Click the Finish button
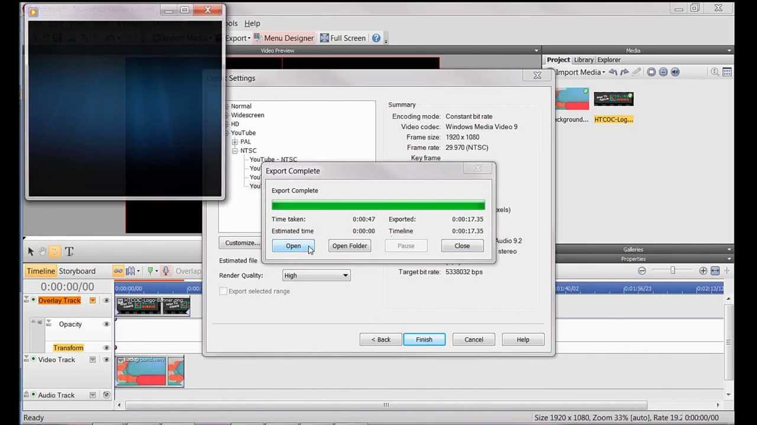This screenshot has height=425, width=757. point(424,339)
